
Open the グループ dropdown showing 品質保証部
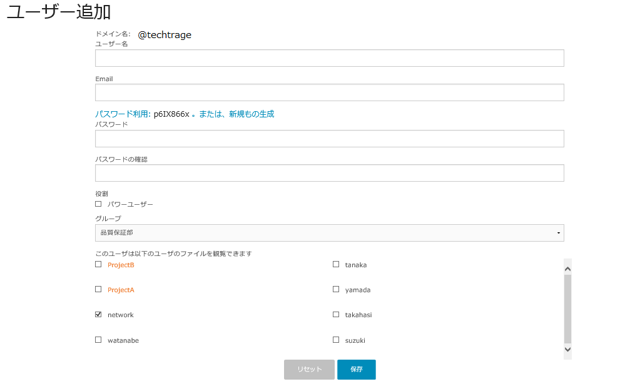pos(329,233)
